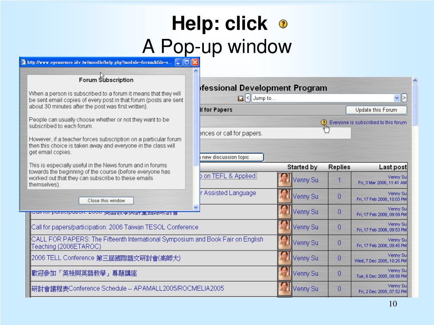This screenshot has width=434, height=325.
Task: Open 英檢與英語教學 專題講座 discussion
Action: (x=84, y=273)
